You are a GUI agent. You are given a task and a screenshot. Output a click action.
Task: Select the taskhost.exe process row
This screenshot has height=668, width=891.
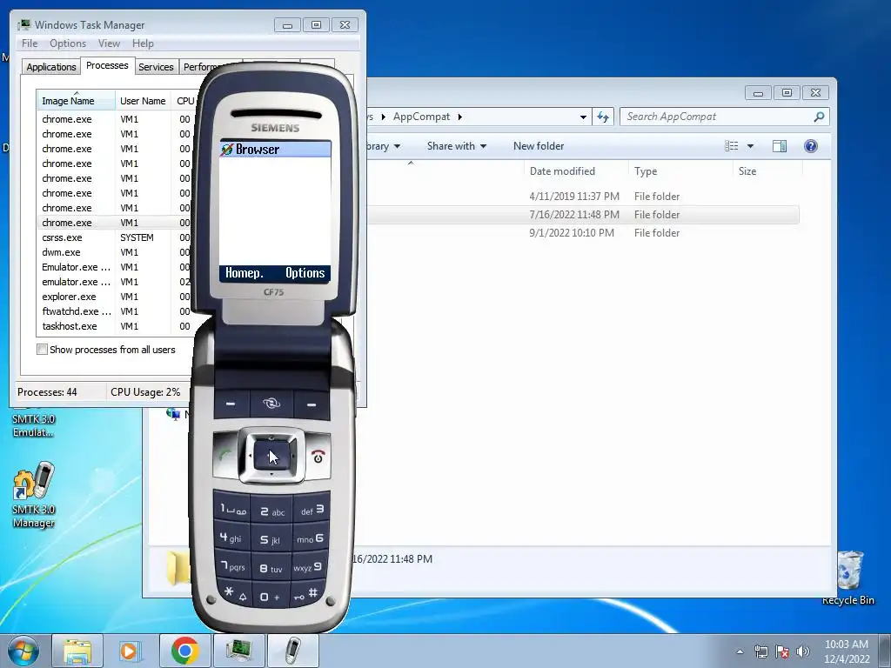(x=116, y=326)
